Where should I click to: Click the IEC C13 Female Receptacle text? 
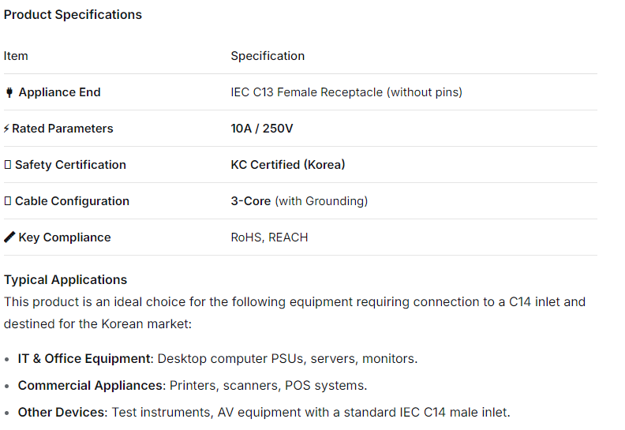coord(346,92)
